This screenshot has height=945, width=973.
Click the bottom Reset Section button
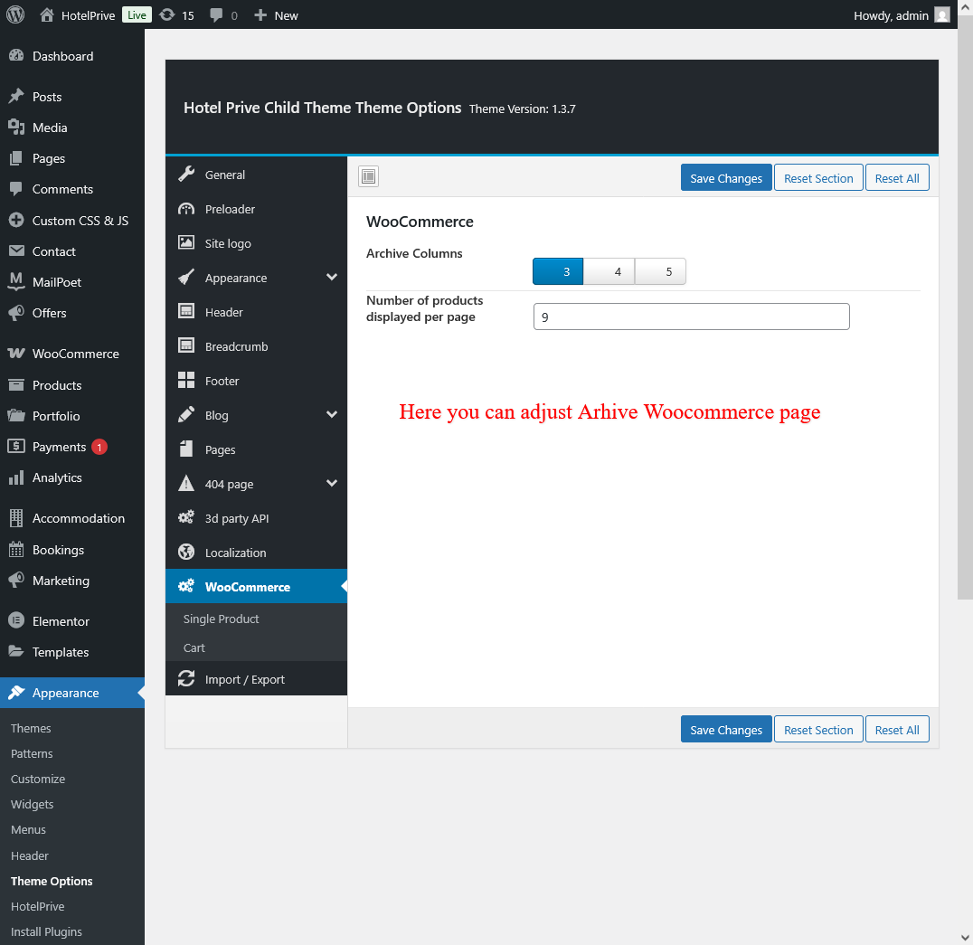pyautogui.click(x=818, y=730)
